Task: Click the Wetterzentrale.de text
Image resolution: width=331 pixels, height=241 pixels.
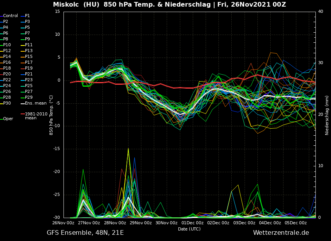Action: pyautogui.click(x=281, y=233)
